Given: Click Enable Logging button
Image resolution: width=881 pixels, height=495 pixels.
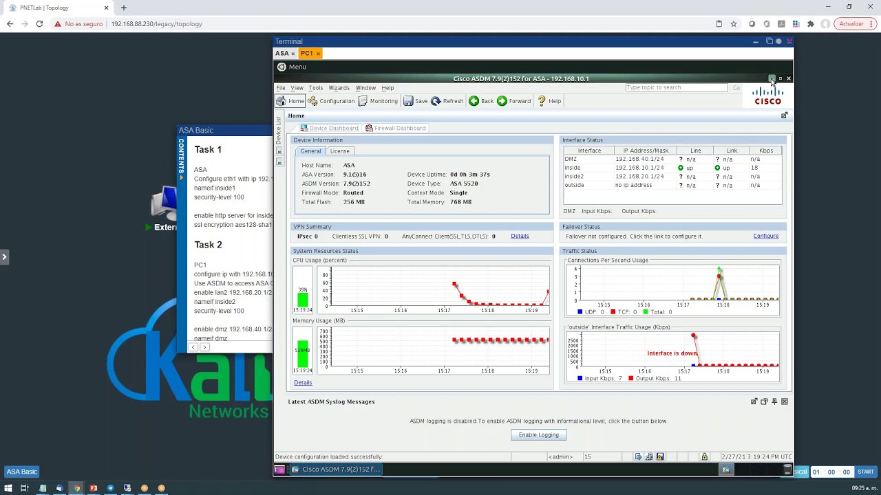Looking at the screenshot, I should coord(539,434).
